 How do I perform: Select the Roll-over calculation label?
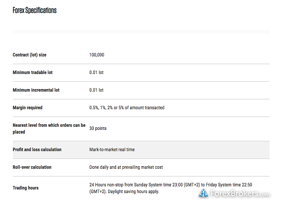(x=32, y=167)
